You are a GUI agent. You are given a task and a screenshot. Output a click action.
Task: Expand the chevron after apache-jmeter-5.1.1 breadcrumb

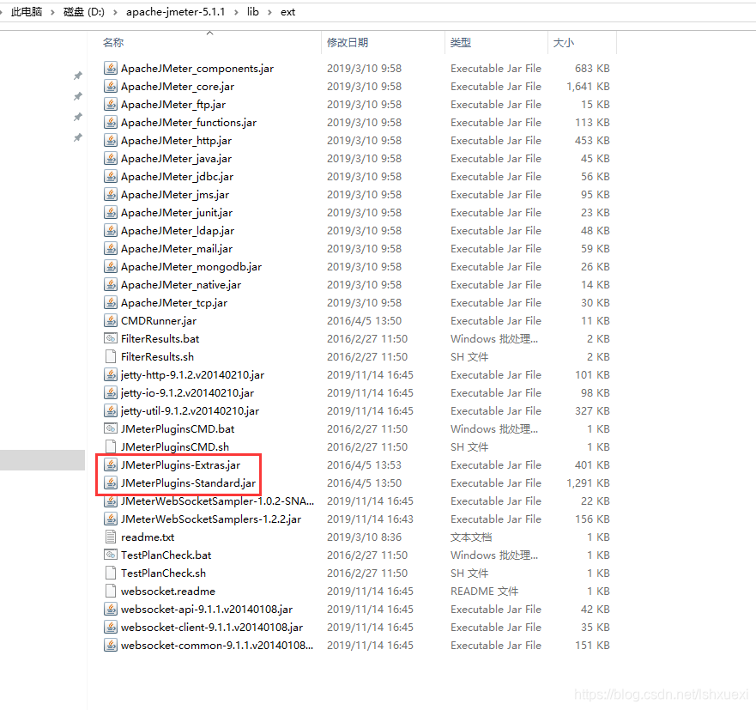tap(236, 13)
